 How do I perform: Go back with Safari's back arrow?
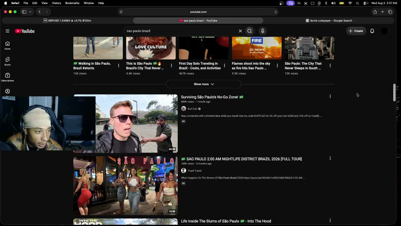39,12
